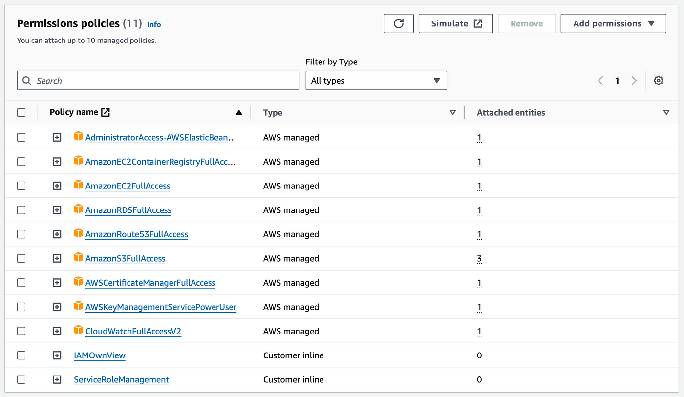This screenshot has width=684, height=397.
Task: Open the CloudWatchFullAccessV2 policy link
Action: pos(133,332)
